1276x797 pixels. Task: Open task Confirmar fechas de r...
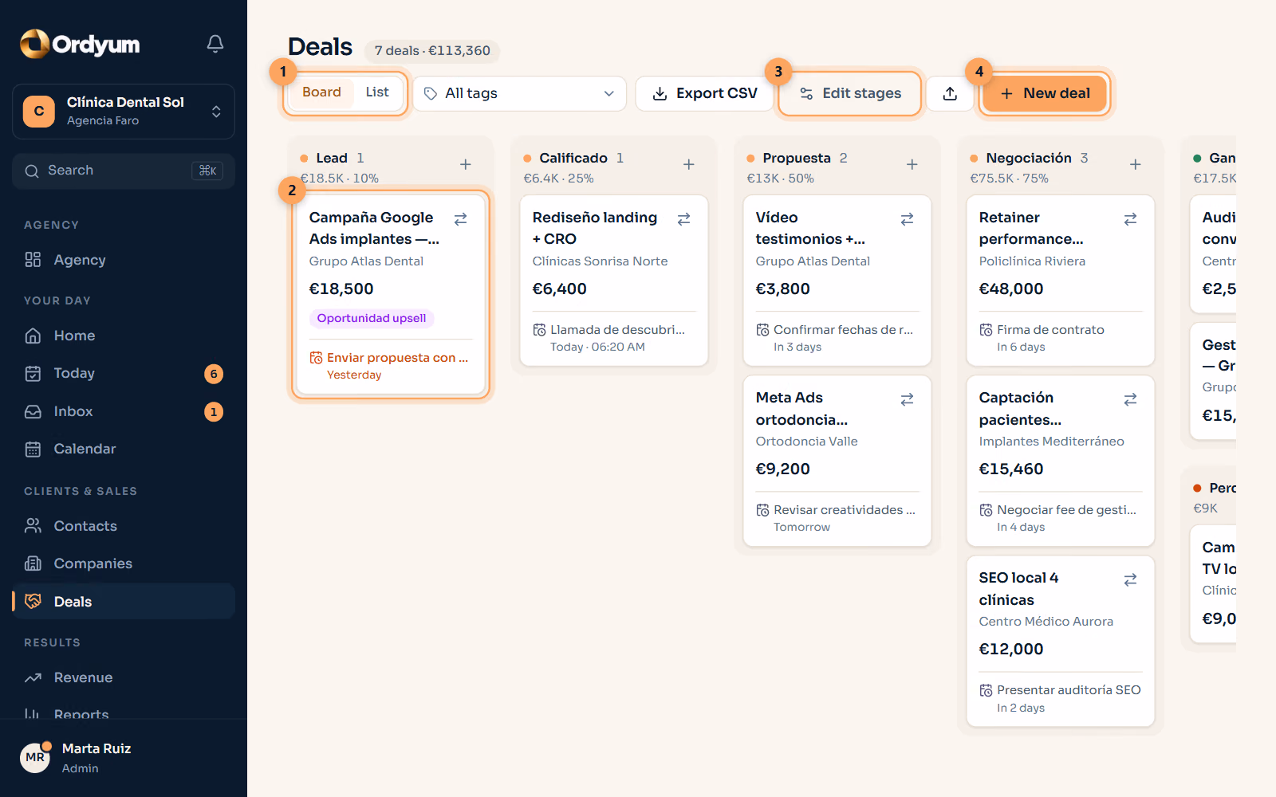837,338
